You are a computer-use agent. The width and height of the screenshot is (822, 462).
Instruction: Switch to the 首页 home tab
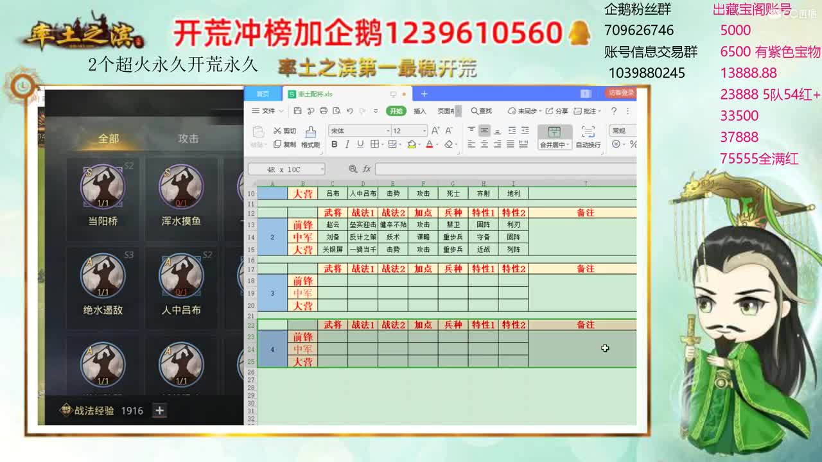(263, 94)
